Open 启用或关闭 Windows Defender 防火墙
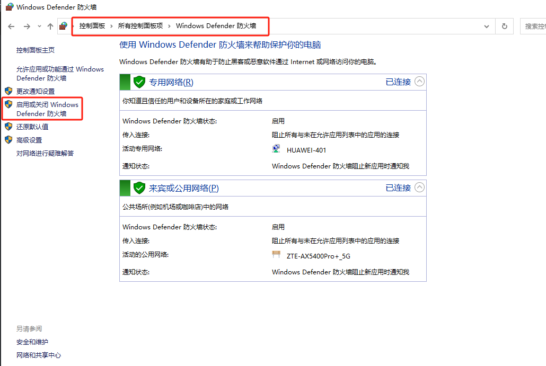Image resolution: width=546 pixels, height=366 pixels. click(x=47, y=109)
